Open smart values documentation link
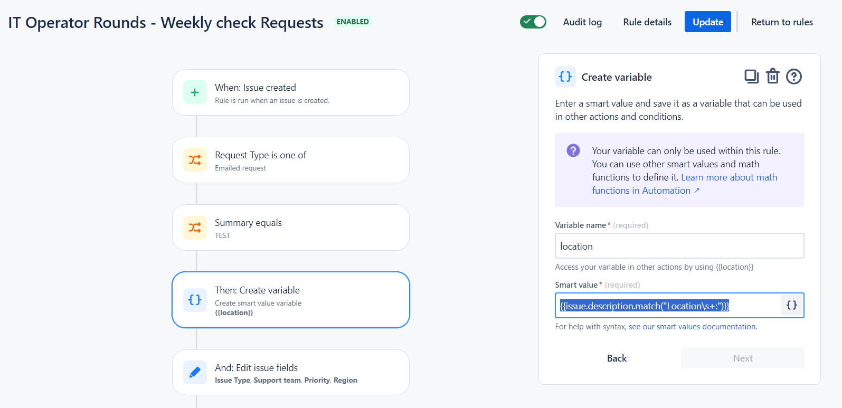Viewport: 842px width, 408px height. 693,327
